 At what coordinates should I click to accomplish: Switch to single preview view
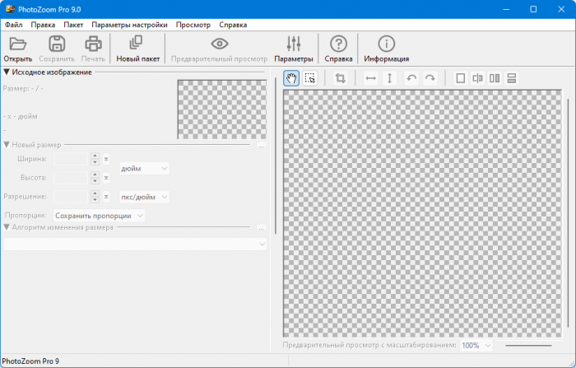pyautogui.click(x=460, y=78)
